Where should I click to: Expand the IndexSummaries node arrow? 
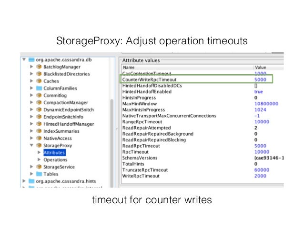pos(31,131)
